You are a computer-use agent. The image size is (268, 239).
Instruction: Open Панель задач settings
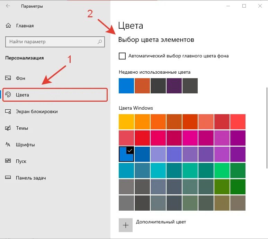(x=31, y=178)
